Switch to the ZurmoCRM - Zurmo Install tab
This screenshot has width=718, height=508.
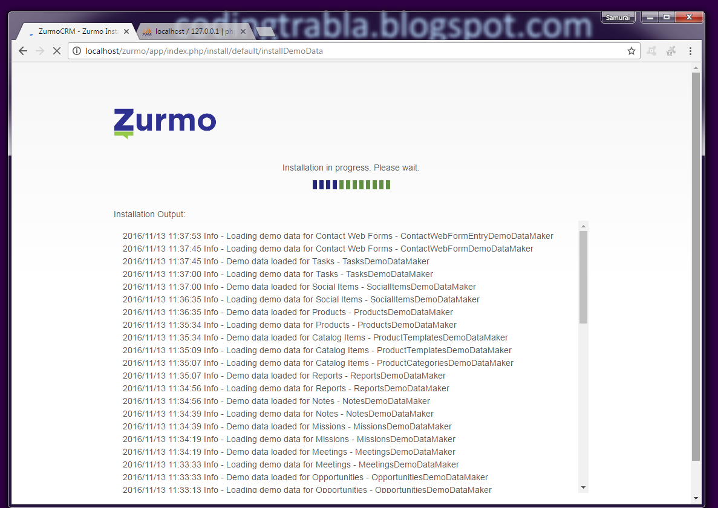[x=77, y=31]
